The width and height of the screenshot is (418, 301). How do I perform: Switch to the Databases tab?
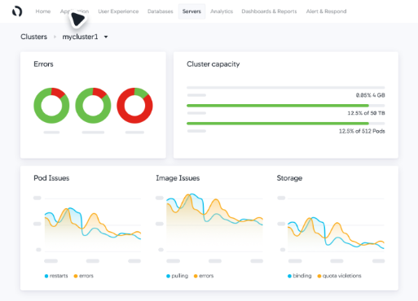click(x=161, y=11)
